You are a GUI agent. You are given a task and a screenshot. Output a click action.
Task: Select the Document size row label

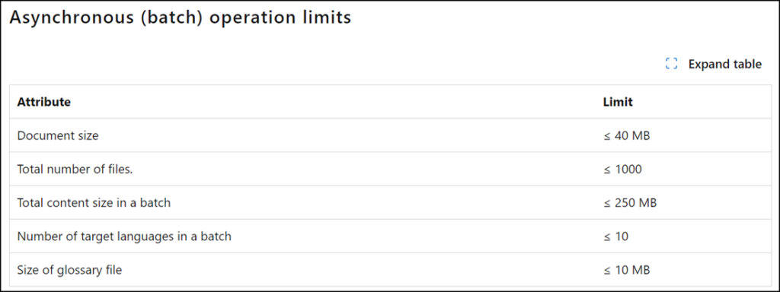tap(58, 135)
